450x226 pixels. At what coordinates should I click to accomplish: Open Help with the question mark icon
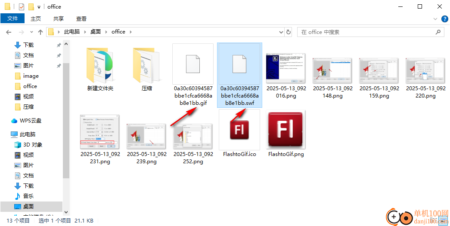point(444,19)
